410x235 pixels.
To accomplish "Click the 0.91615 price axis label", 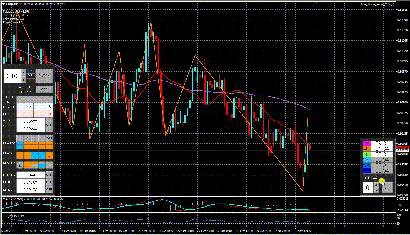I will click(x=403, y=10).
